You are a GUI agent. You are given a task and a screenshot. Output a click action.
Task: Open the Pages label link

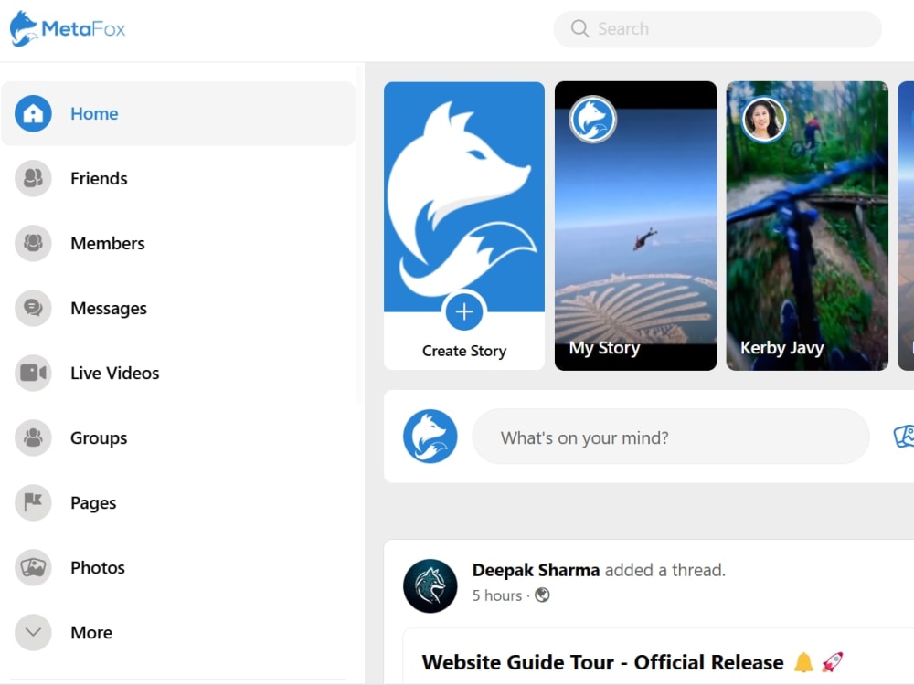click(93, 503)
